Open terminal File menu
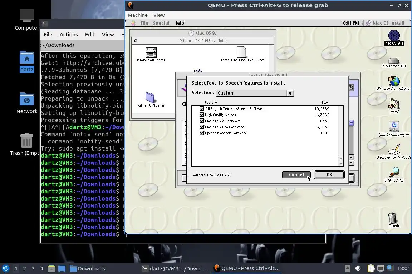This screenshot has height=274, width=412. point(48,35)
